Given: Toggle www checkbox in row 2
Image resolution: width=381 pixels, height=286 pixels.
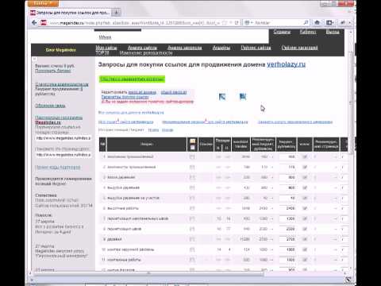Looking at the screenshot, I should coord(305,167).
